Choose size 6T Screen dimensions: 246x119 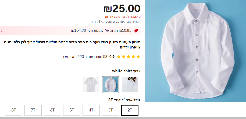[x=52, y=110]
